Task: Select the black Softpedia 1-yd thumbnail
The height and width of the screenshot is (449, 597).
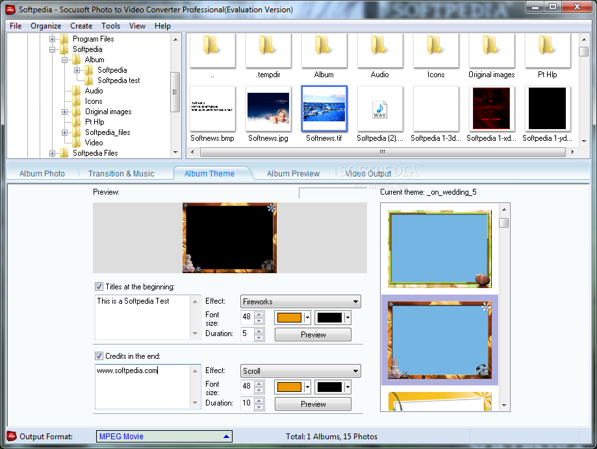Action: [x=548, y=109]
